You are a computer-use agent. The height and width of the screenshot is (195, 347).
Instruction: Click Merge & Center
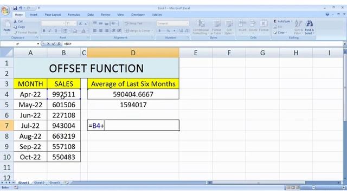[139, 30]
